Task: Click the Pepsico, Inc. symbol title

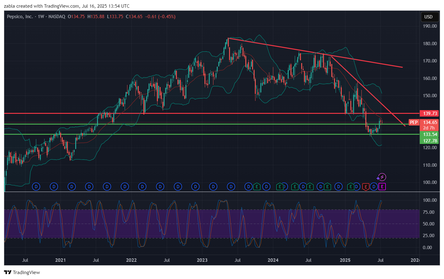Action: point(20,17)
